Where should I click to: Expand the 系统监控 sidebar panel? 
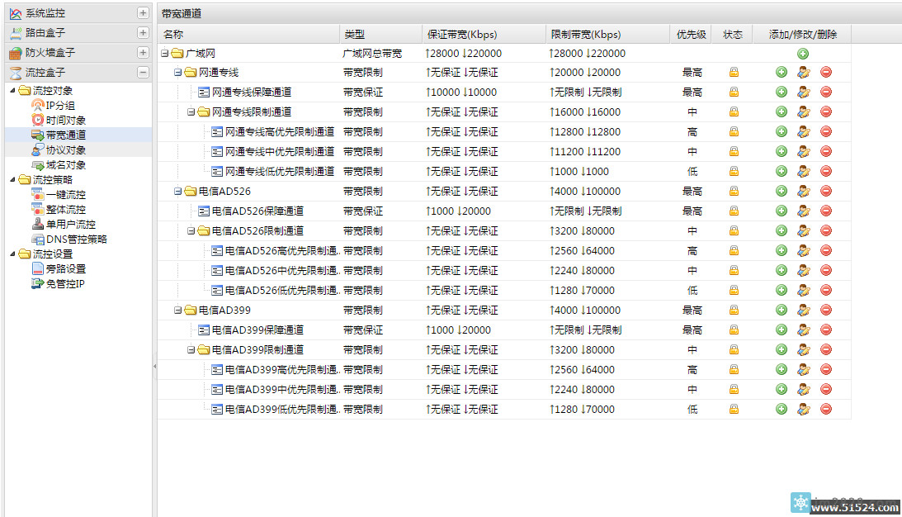[143, 13]
